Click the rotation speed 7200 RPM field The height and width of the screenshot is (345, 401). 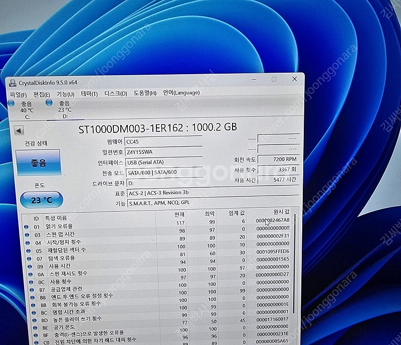[x=279, y=159]
